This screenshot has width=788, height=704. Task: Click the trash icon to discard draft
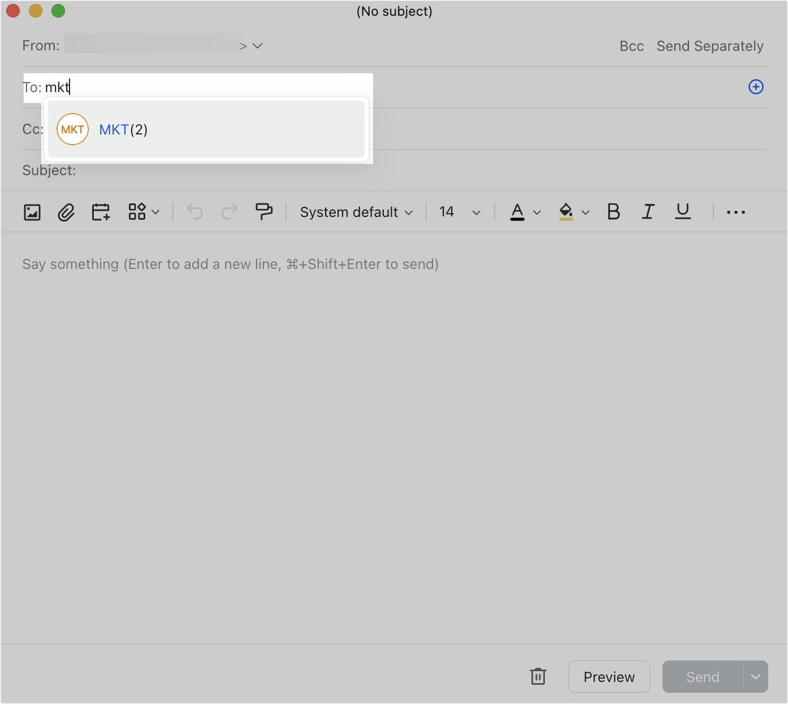pyautogui.click(x=537, y=676)
